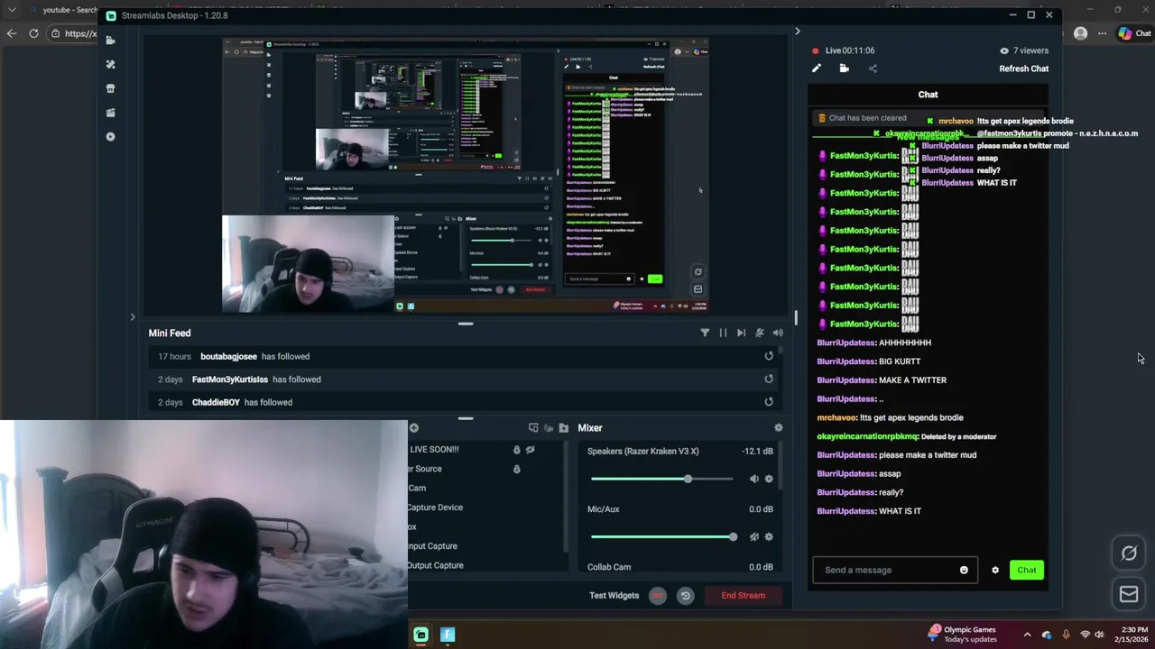The height and width of the screenshot is (649, 1155).
Task: Unmute Mic/Aux audio
Action: (x=754, y=537)
